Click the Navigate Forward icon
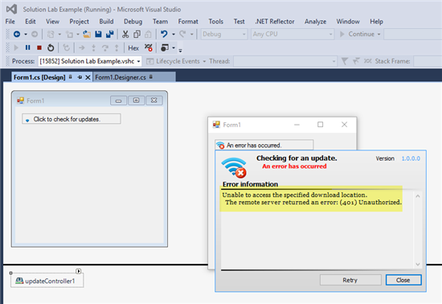 coord(35,35)
